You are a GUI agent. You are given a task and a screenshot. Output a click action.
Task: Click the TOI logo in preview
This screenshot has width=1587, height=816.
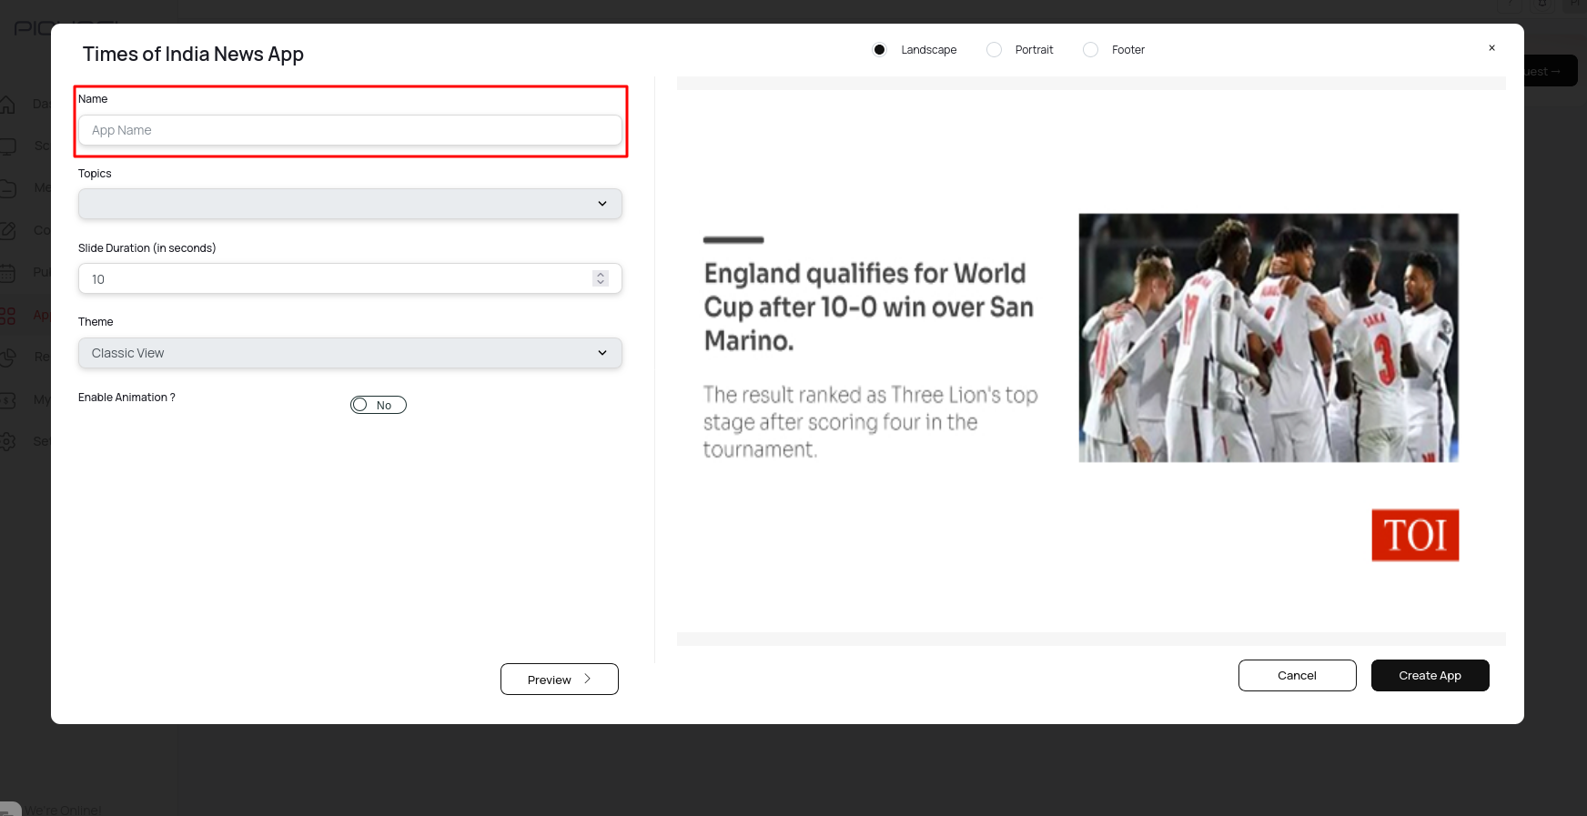click(x=1414, y=535)
